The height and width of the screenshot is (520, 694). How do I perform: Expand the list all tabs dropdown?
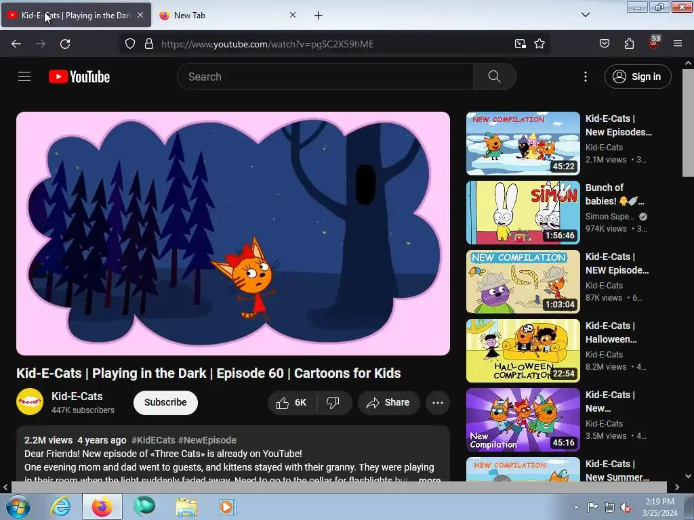point(585,15)
